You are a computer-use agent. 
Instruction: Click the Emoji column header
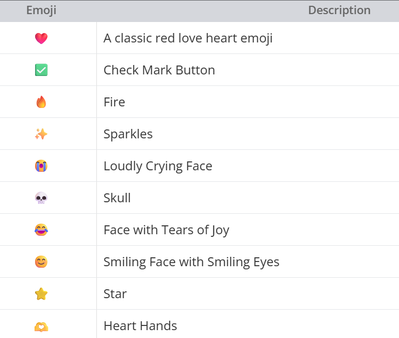coord(41,10)
